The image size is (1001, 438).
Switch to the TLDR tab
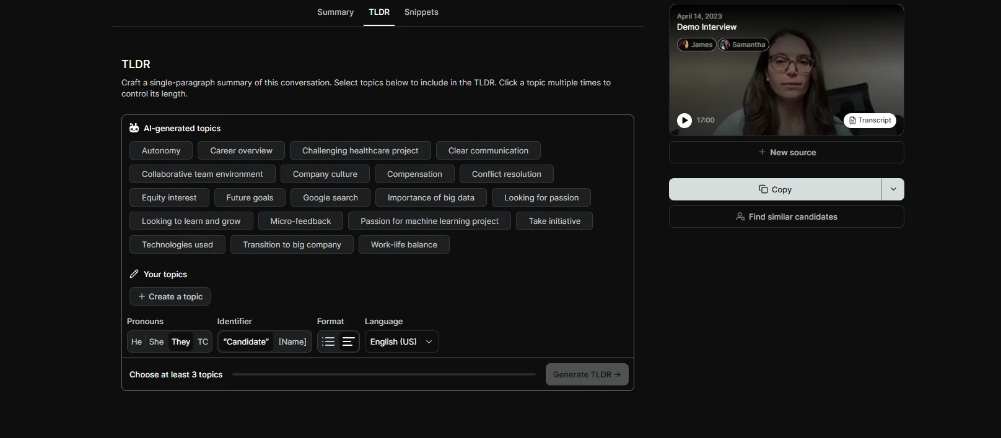pyautogui.click(x=379, y=12)
